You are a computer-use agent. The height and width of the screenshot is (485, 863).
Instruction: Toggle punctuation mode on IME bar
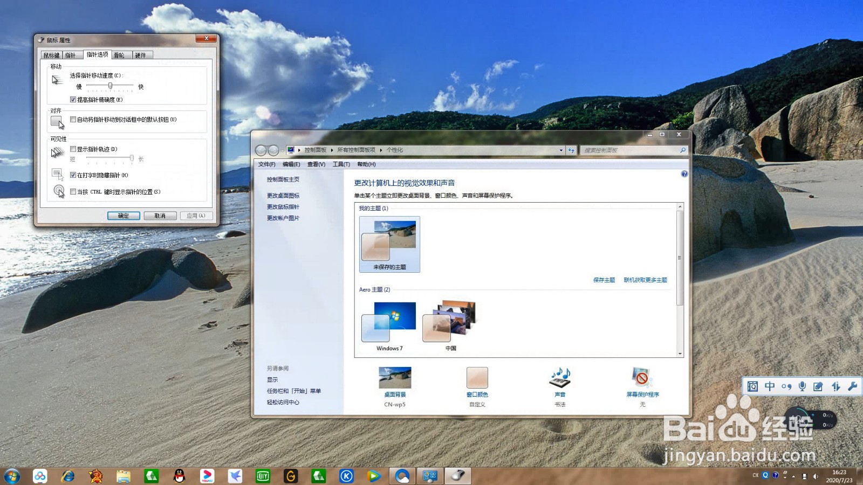point(786,386)
